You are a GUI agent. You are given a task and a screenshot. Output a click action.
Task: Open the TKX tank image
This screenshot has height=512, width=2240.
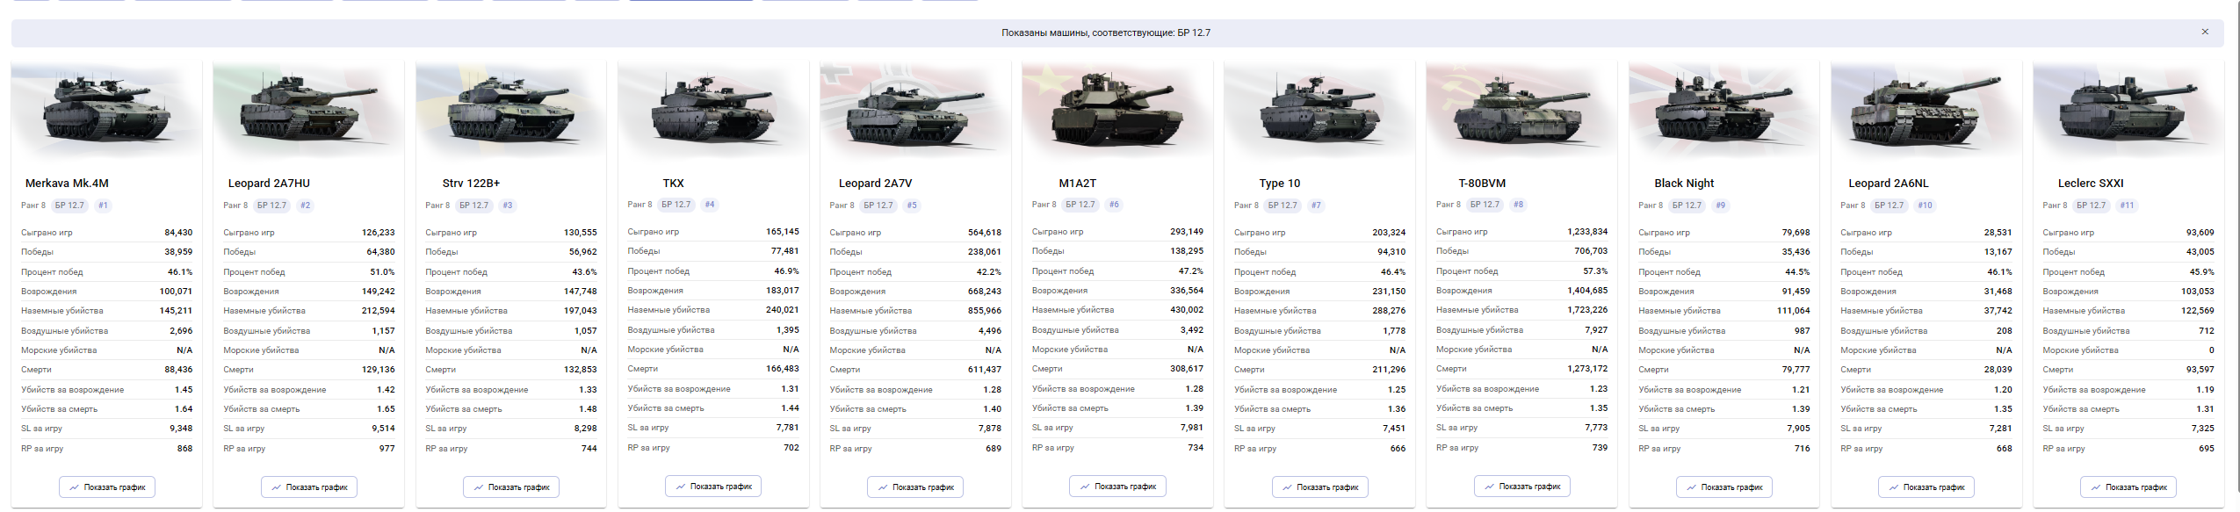(x=713, y=110)
